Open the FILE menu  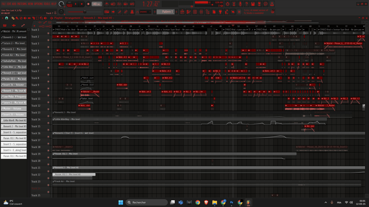click(3, 4)
